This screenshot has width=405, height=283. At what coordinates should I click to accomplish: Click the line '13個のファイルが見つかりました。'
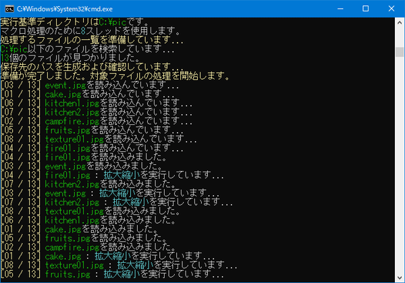[70, 58]
